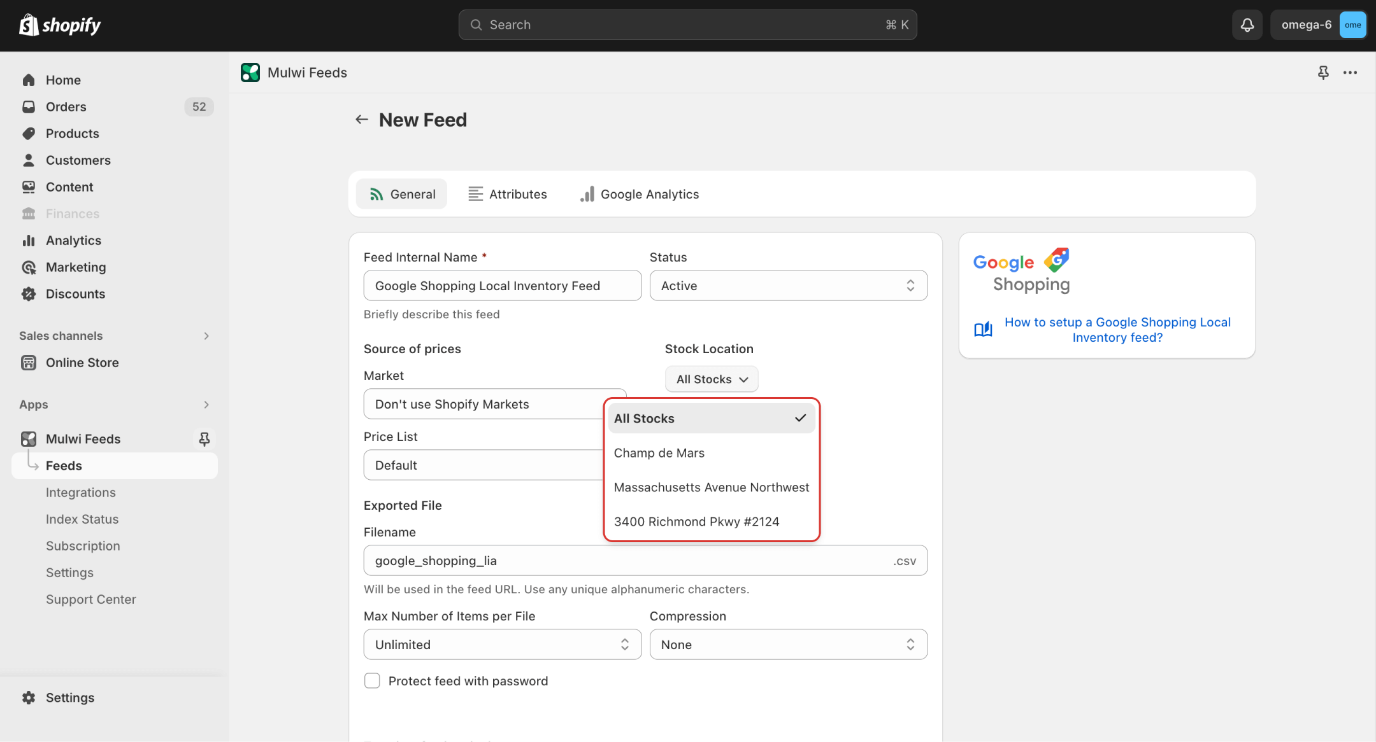Switch to the General tab

[x=402, y=194]
